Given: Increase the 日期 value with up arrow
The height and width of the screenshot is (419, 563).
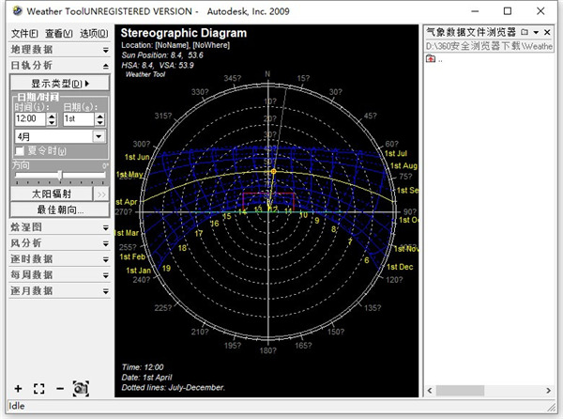Looking at the screenshot, I should click(x=100, y=116).
